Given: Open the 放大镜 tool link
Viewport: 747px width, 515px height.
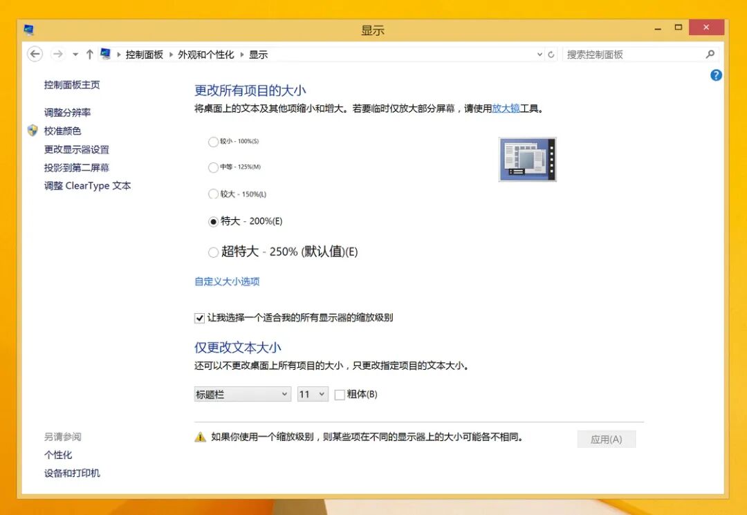Looking at the screenshot, I should (506, 109).
